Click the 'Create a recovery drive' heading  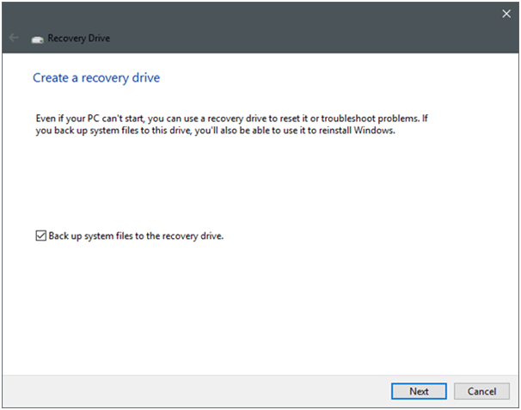point(96,78)
